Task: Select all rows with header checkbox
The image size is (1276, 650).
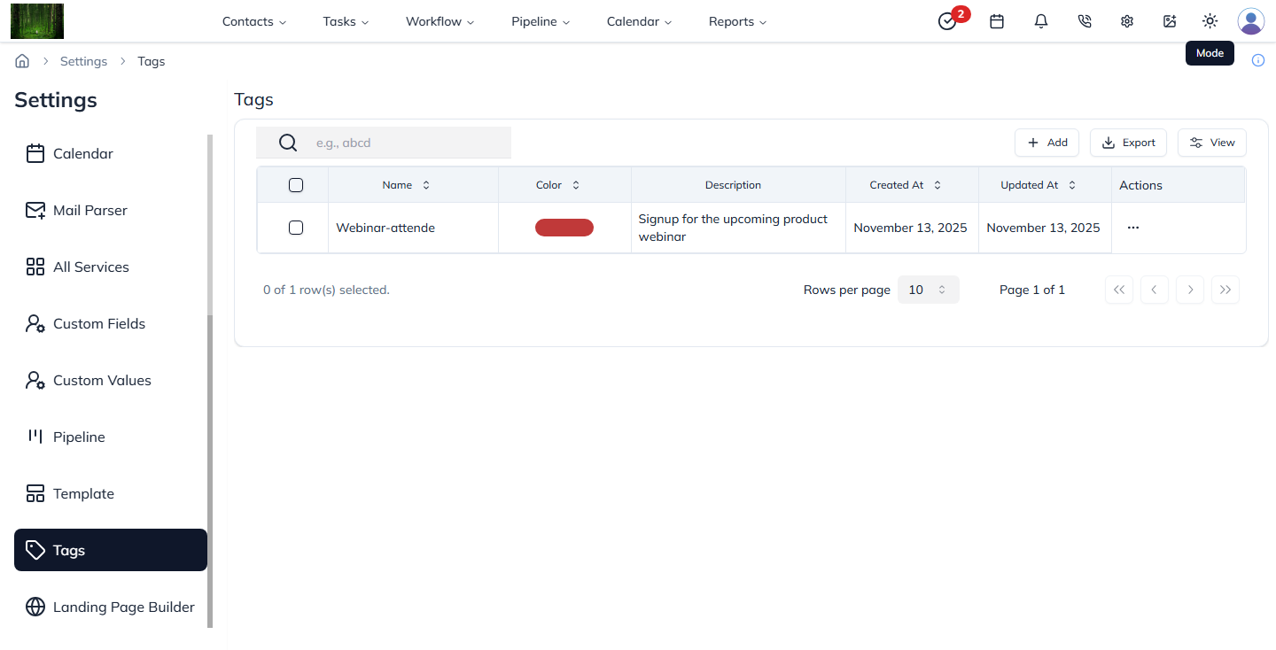Action: tap(296, 185)
